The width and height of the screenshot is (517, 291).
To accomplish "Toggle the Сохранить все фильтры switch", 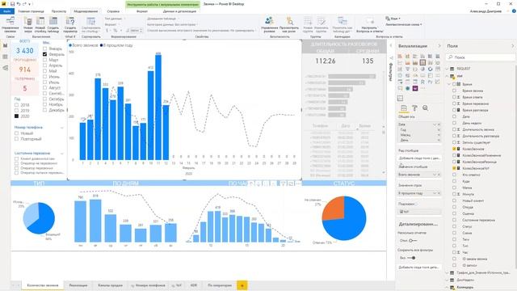I will tap(411, 258).
